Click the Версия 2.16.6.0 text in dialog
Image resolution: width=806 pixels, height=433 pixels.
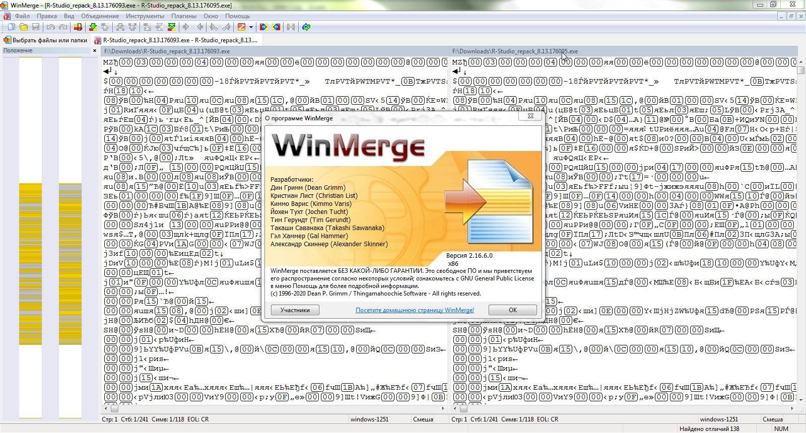[x=469, y=255]
